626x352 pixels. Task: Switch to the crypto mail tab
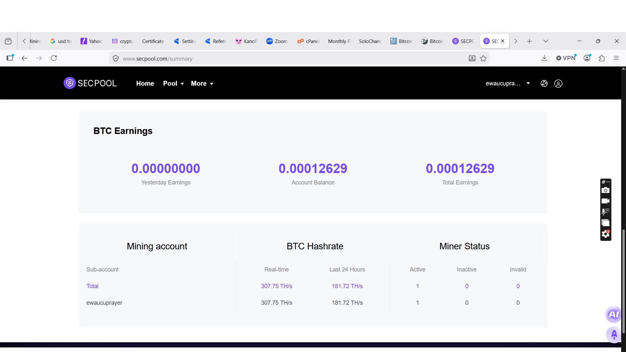coord(123,41)
